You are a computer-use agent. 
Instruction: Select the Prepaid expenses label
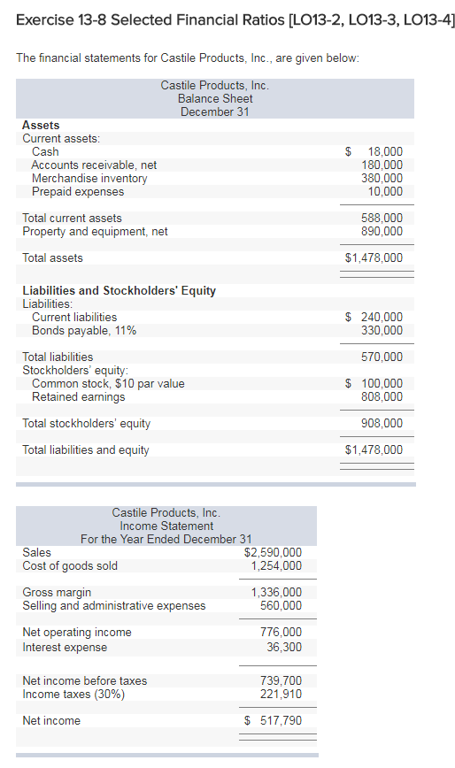(x=78, y=191)
